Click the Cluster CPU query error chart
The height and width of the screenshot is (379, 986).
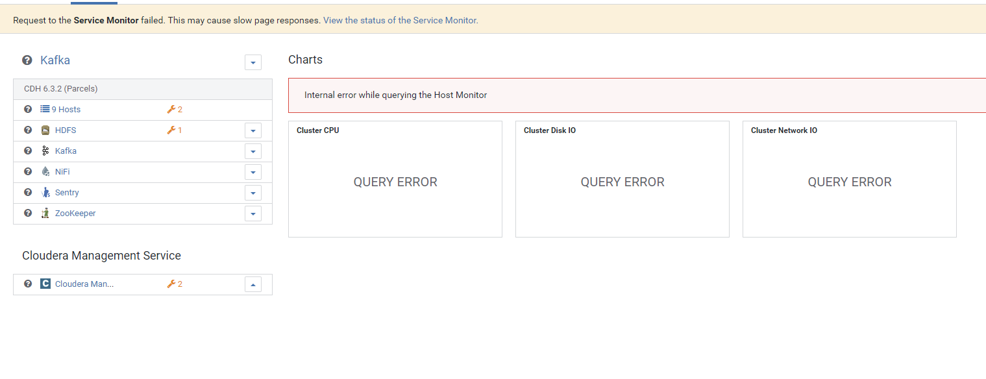(395, 182)
